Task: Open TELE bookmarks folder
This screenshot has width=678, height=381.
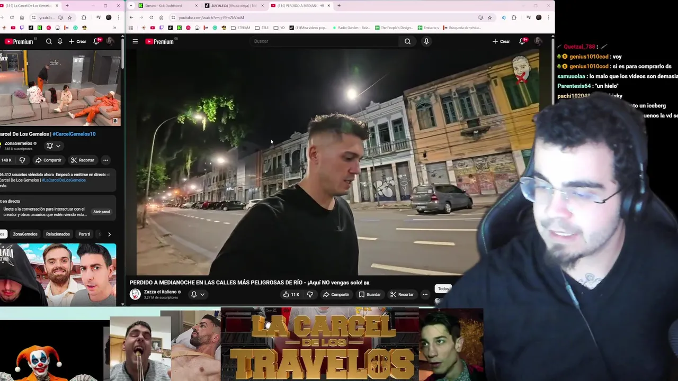Action: [x=262, y=28]
